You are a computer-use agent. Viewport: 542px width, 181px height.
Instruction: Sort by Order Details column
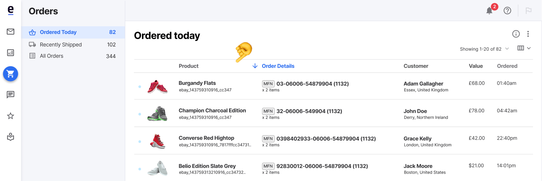coord(278,66)
